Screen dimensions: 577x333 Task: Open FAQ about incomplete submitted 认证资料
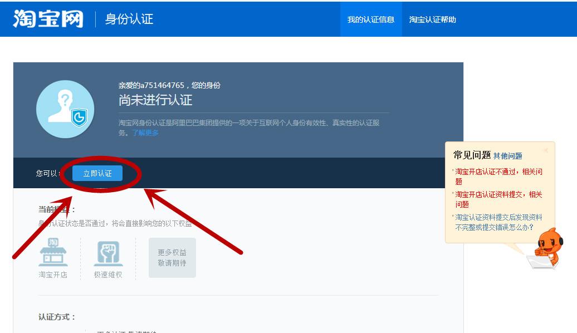(x=498, y=222)
